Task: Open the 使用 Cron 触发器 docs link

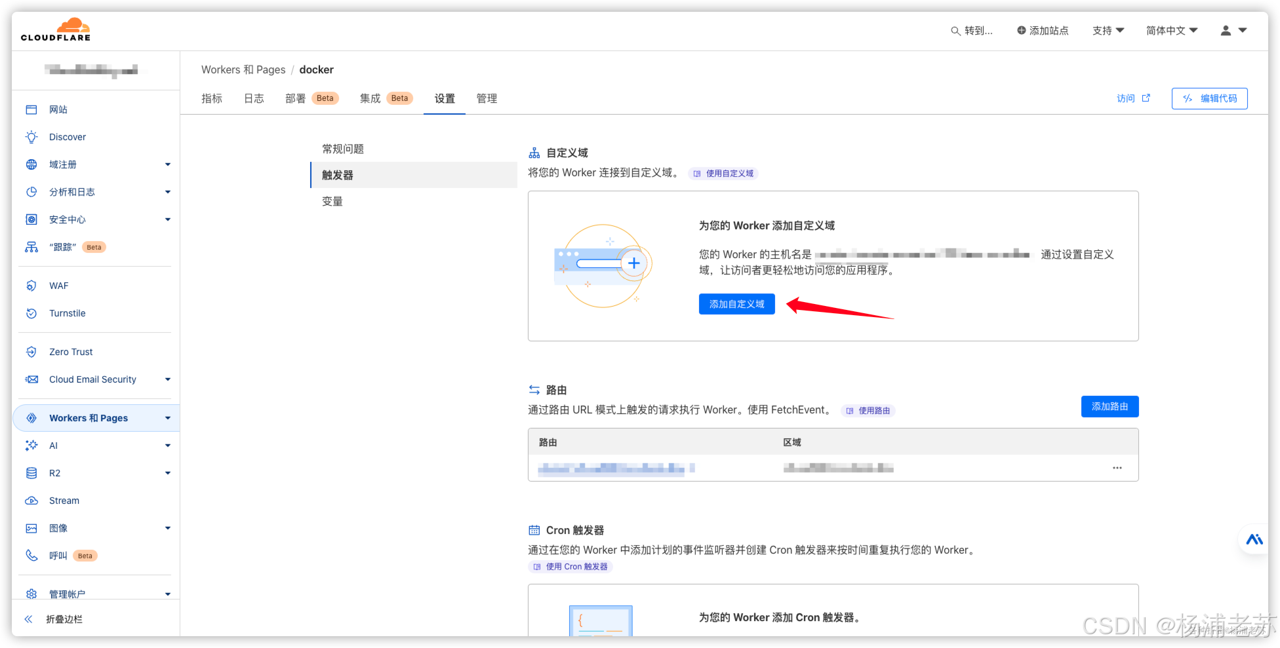Action: tap(570, 567)
